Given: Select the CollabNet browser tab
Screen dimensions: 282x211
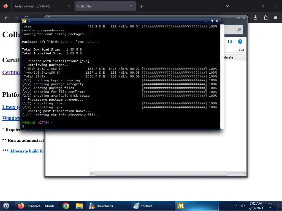Looking at the screenshot, I should pyautogui.click(x=105, y=6).
